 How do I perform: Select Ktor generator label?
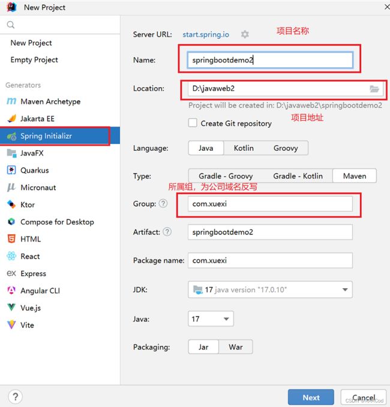(x=28, y=205)
